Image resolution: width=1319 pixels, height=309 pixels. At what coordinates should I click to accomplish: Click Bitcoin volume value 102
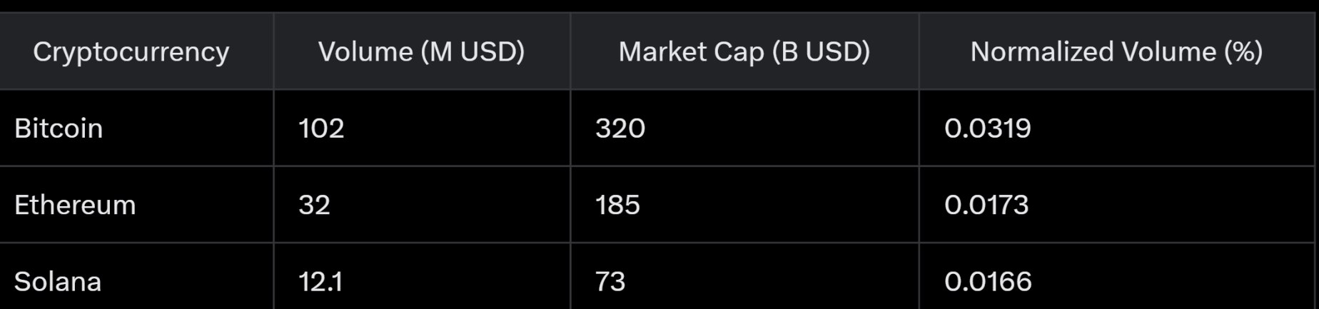point(321,128)
